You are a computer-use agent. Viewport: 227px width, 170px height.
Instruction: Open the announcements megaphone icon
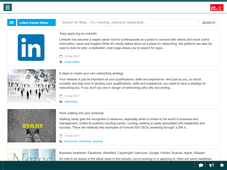coord(211,165)
